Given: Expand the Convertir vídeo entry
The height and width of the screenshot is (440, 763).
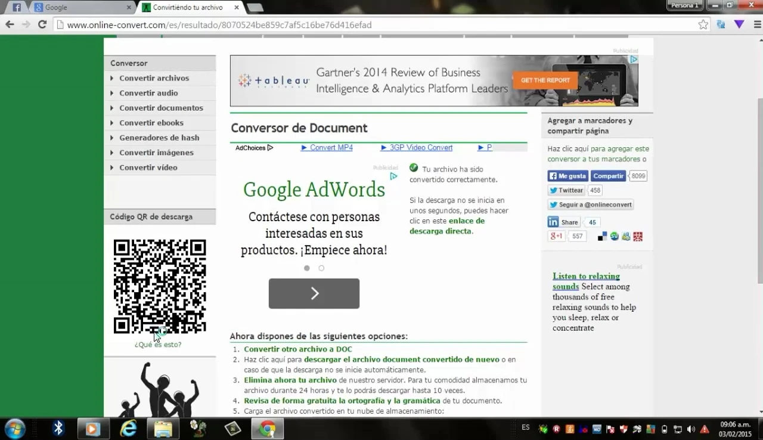Looking at the screenshot, I should [148, 168].
